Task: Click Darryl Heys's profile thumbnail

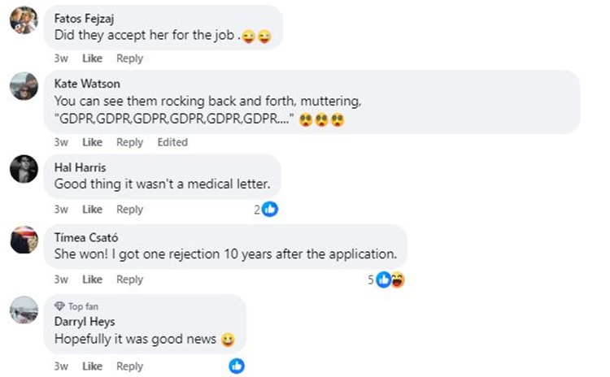Action: (x=24, y=310)
